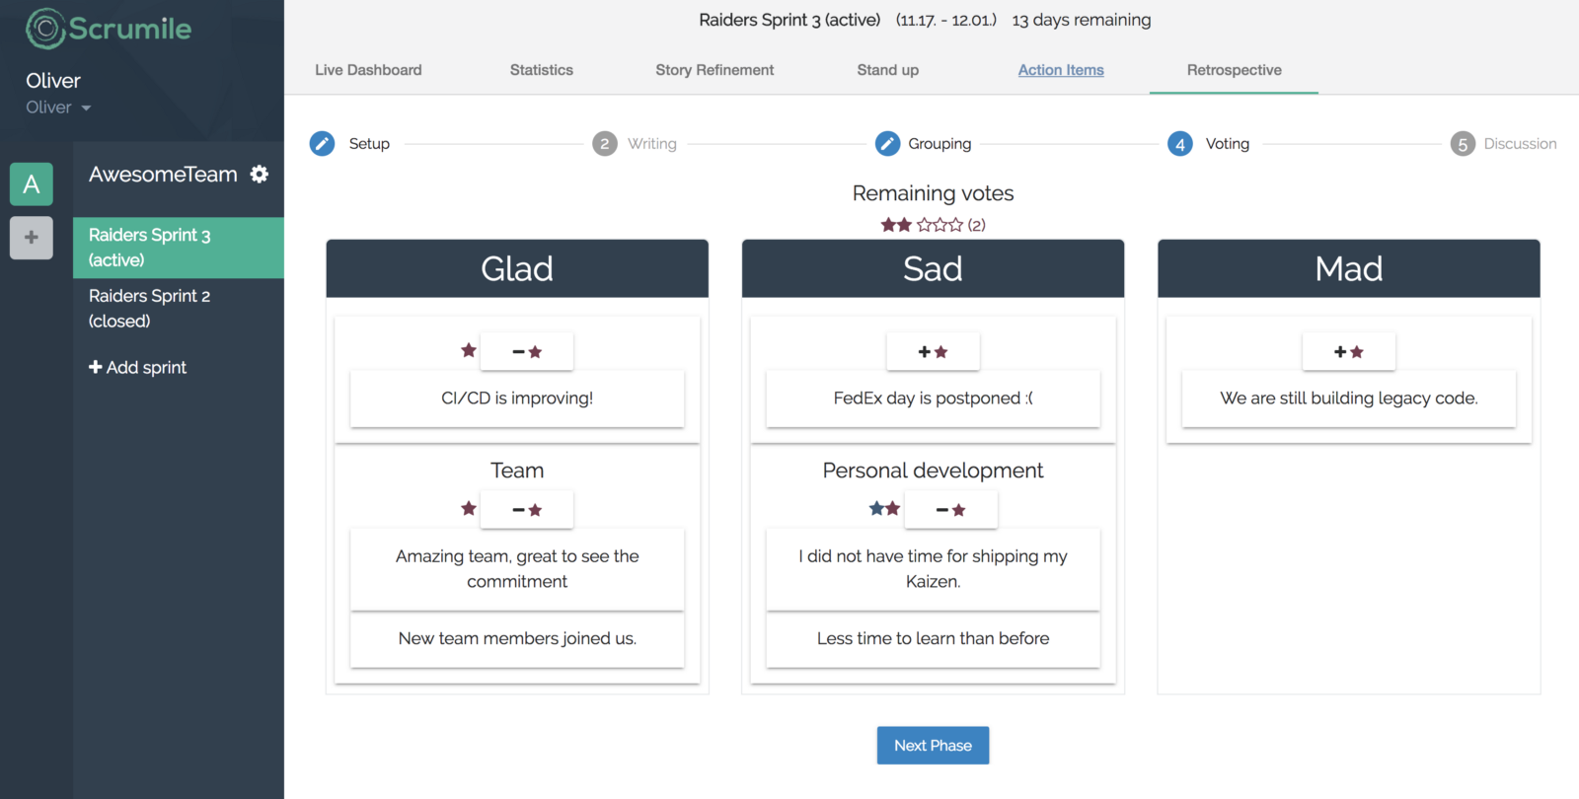Click the Setup step pencil icon
This screenshot has width=1579, height=799.
(x=323, y=144)
